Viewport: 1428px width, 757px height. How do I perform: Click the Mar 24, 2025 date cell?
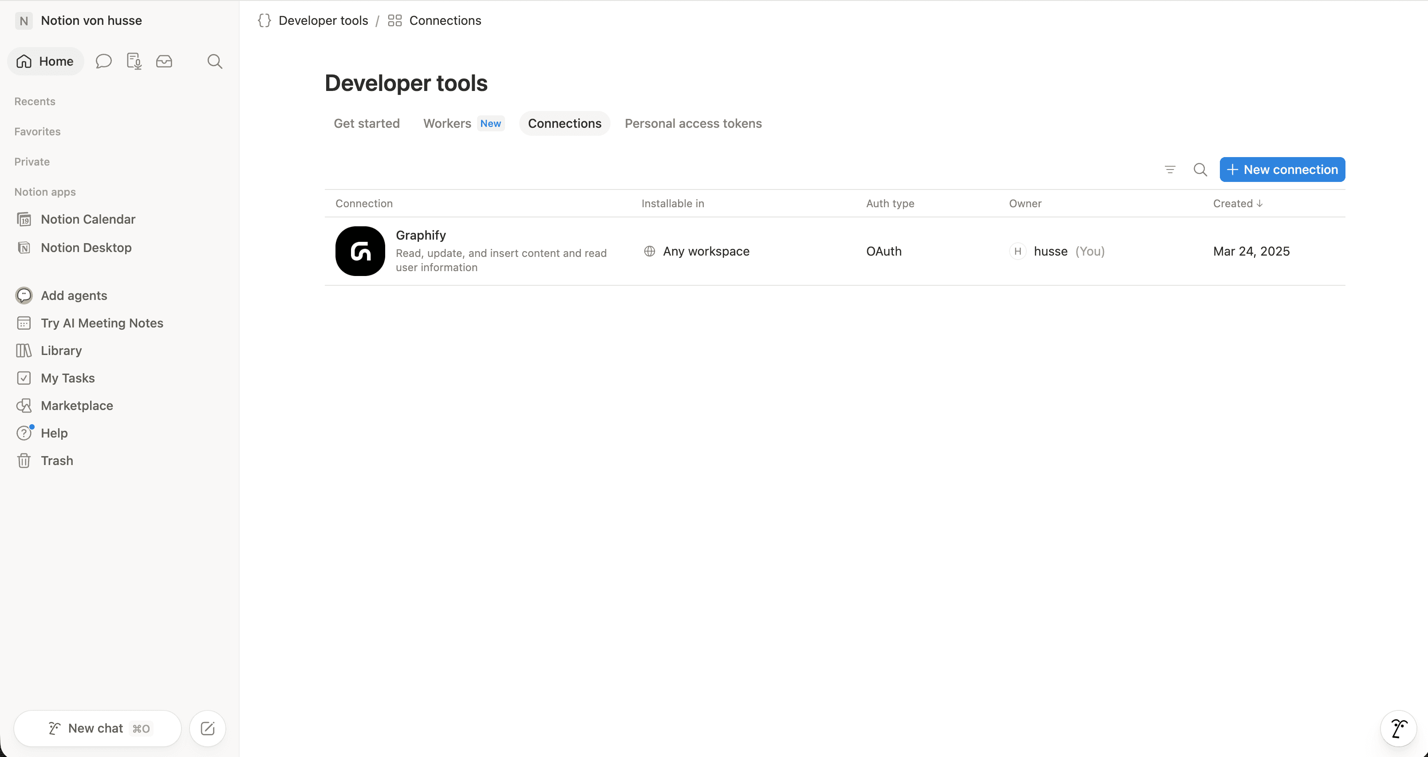point(1251,251)
